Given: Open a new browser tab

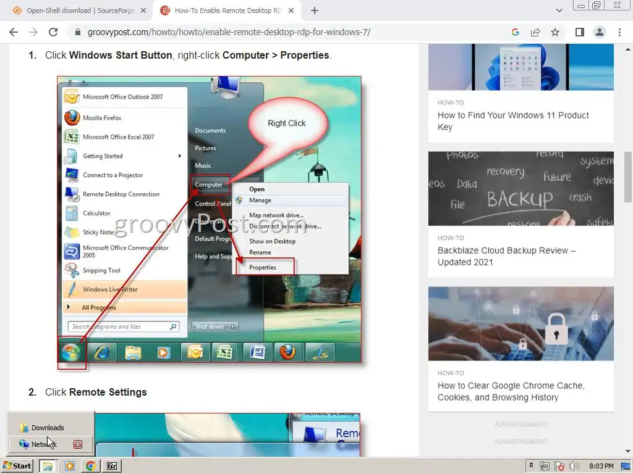Looking at the screenshot, I should pos(315,10).
